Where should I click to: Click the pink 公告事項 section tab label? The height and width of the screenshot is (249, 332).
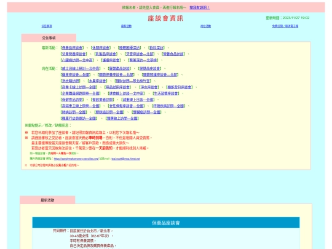click(49, 38)
